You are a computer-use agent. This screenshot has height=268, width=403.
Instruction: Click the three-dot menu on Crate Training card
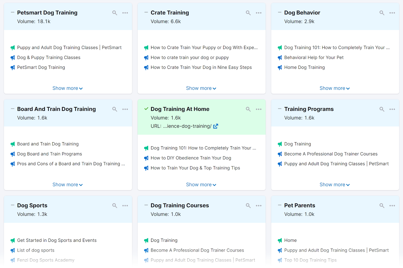click(259, 13)
